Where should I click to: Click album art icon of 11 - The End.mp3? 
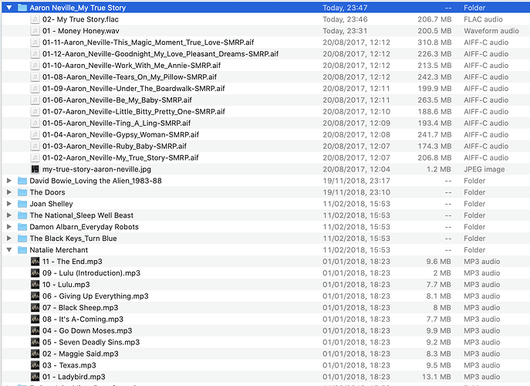click(35, 262)
